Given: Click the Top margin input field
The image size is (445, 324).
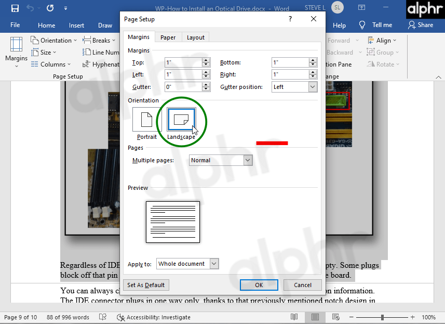Looking at the screenshot, I should tap(183, 62).
